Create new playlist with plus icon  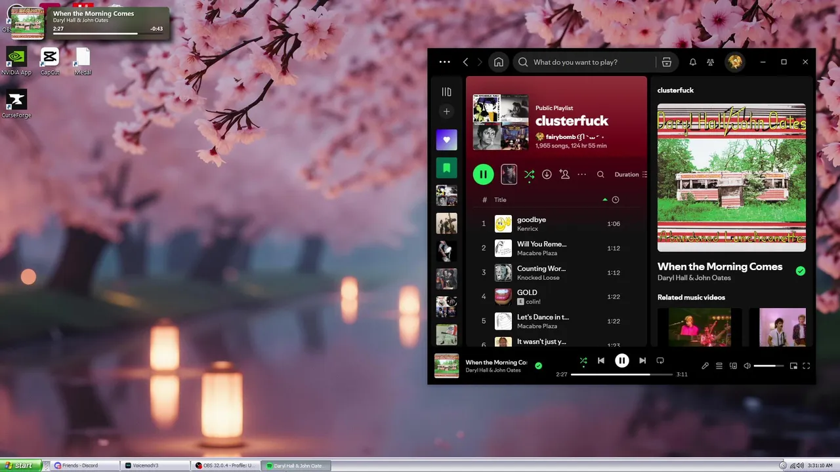pos(447,111)
